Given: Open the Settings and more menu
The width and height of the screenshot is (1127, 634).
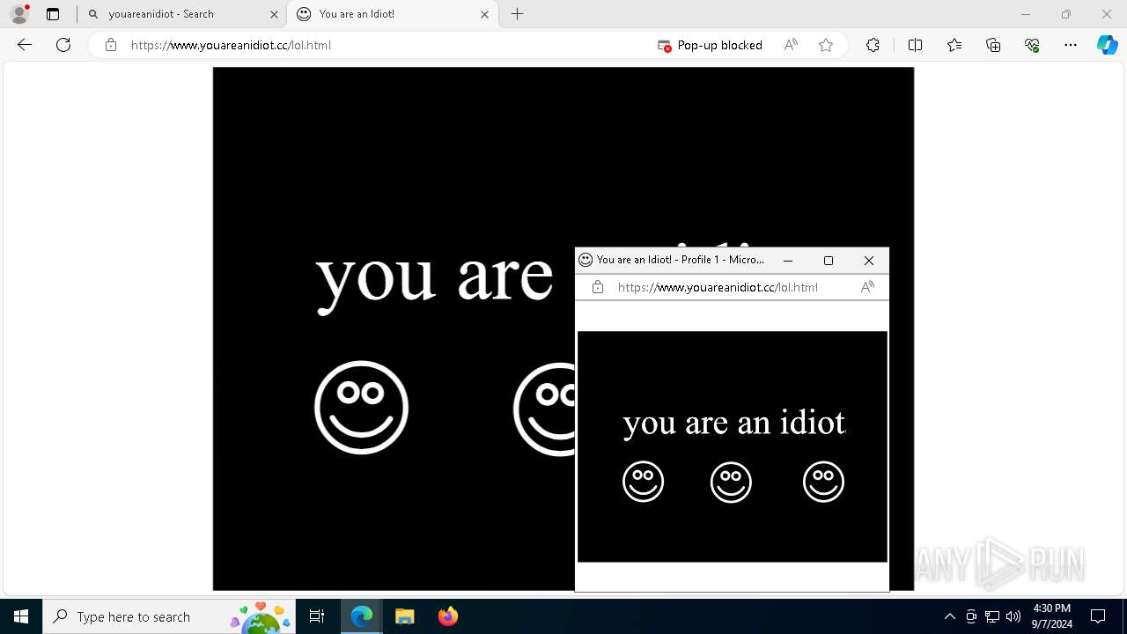Looking at the screenshot, I should point(1071,45).
